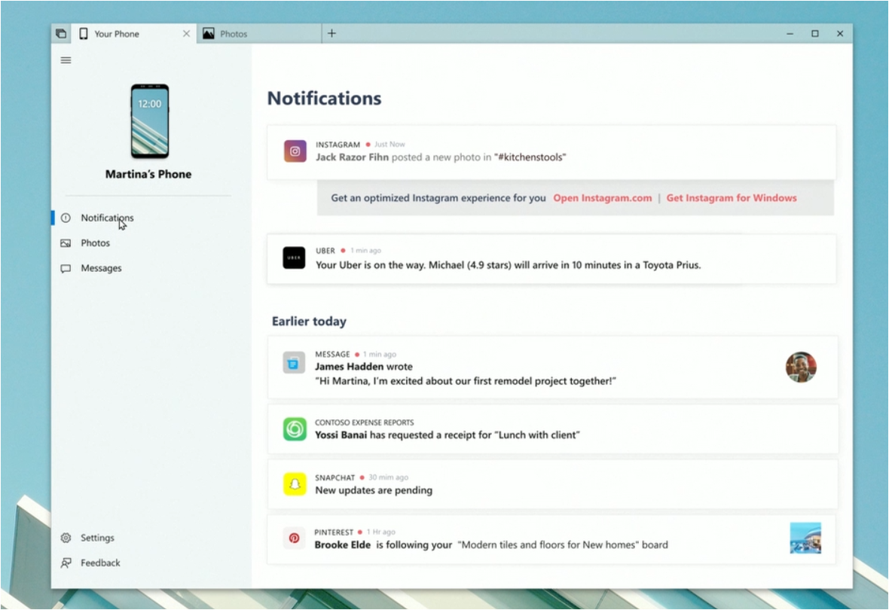Click the window sets icon left of tabs
This screenshot has width=889, height=610.
click(61, 34)
